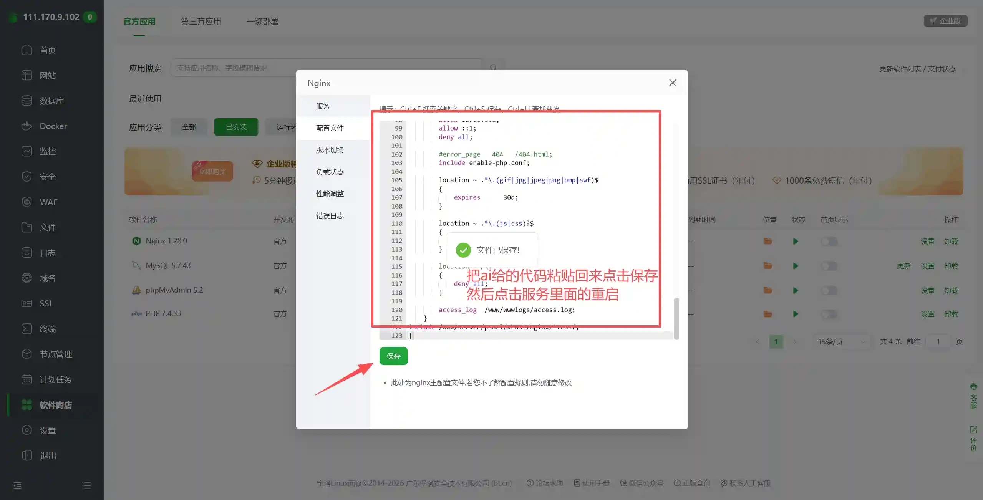Click the 前往 page number input
Viewport: 983px width, 500px height.
938,341
